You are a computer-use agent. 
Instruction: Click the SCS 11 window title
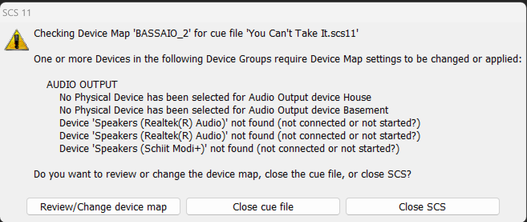pos(16,13)
